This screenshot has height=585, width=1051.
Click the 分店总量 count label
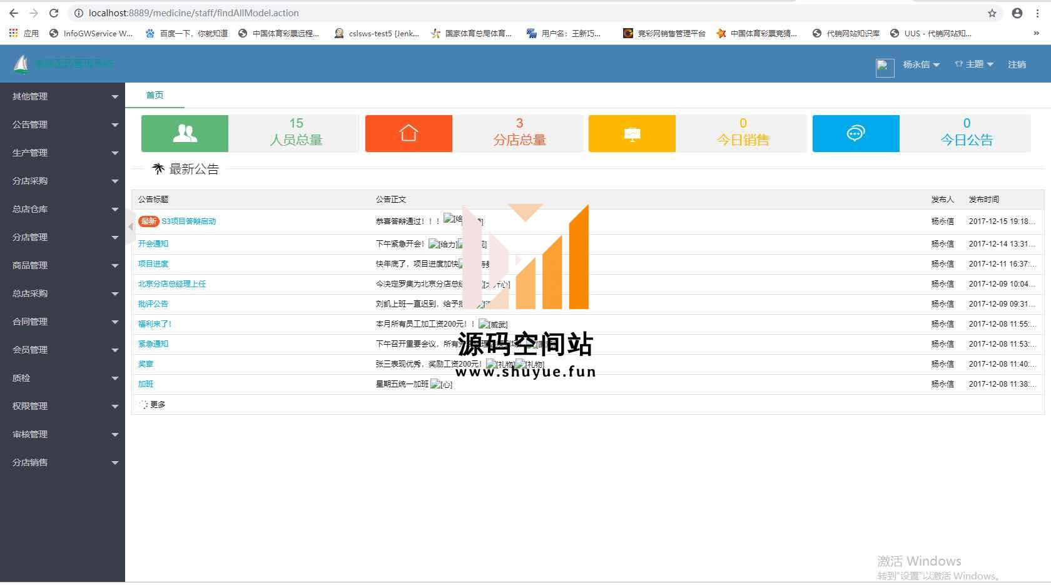(x=519, y=140)
